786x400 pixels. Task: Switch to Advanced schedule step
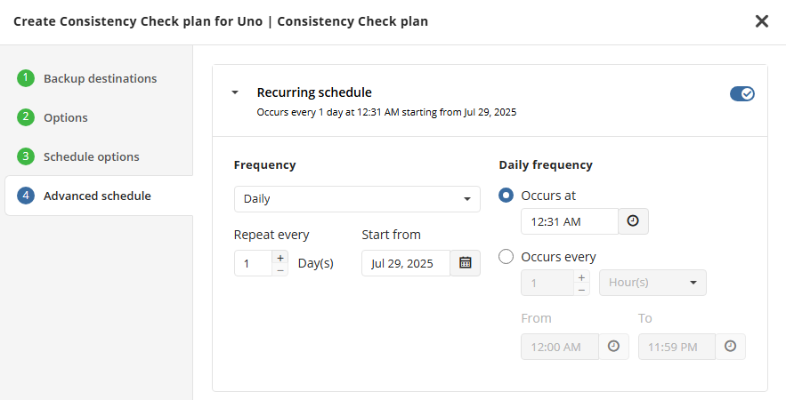(x=99, y=196)
